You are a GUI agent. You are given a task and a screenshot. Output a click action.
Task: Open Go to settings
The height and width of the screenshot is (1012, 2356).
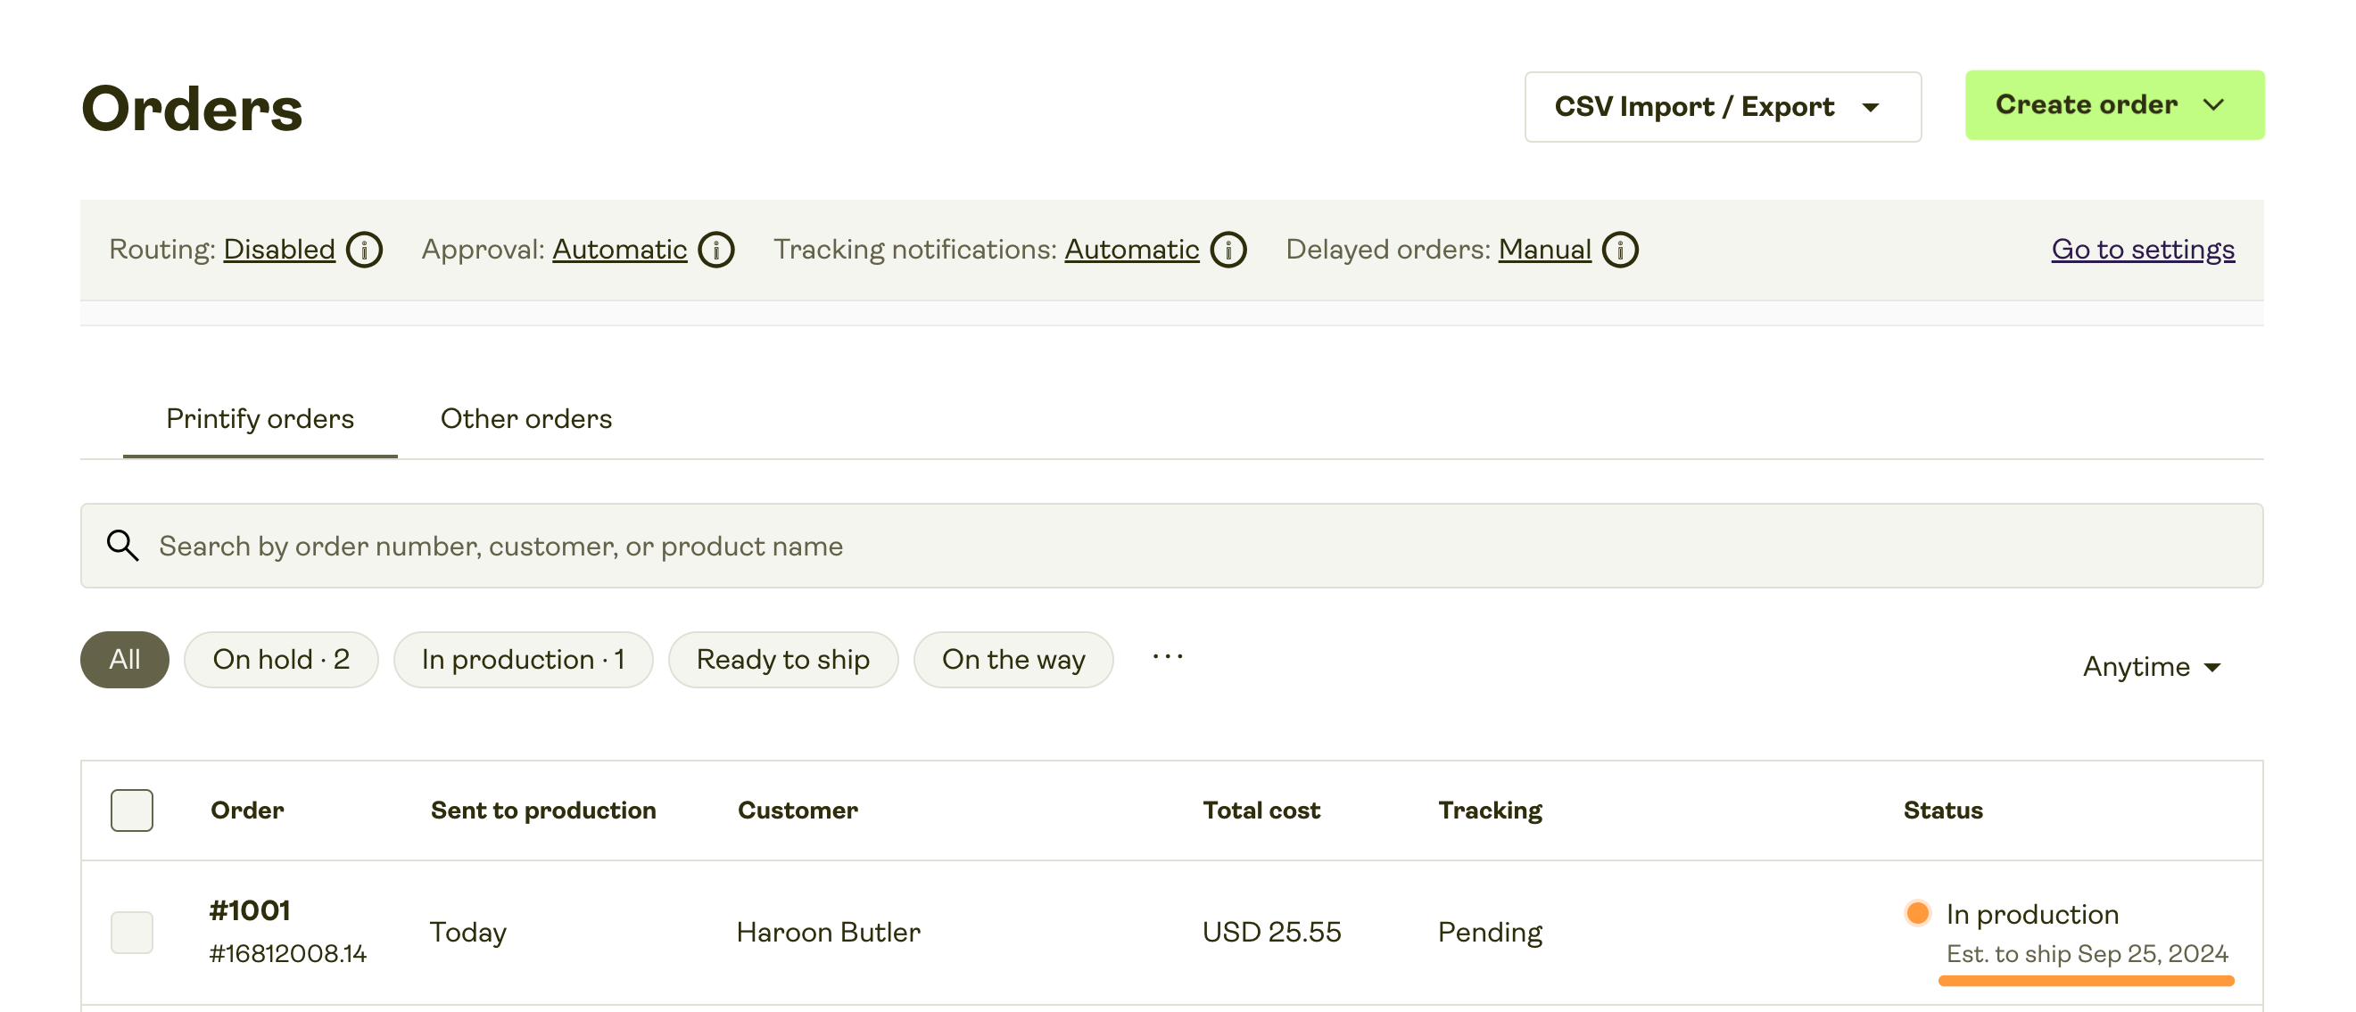point(2142,249)
